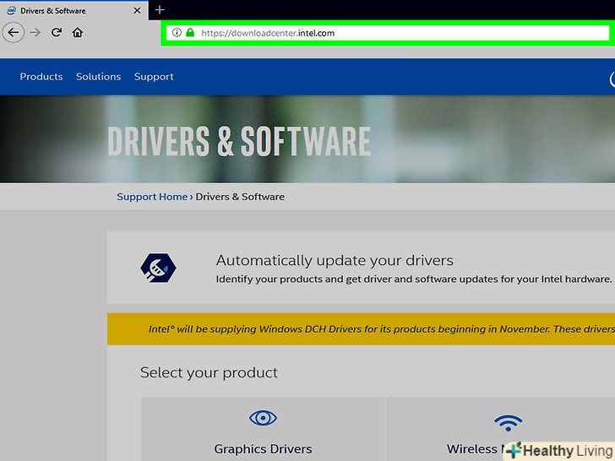Viewport: 615px width, 461px height.
Task: Click the Identify your products description text
Action: point(414,279)
